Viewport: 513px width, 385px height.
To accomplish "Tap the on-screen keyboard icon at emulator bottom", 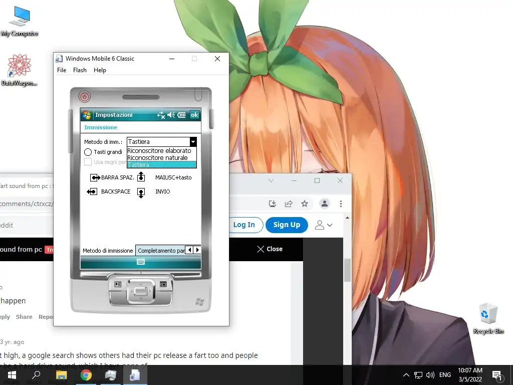I will tap(141, 262).
